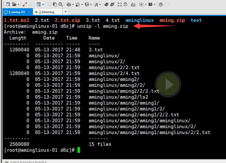
Task: Expand the layout dropdown arrow
Action: pos(155,5)
